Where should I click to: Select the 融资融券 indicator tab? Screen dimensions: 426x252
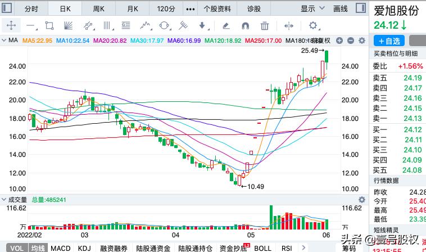point(114,248)
